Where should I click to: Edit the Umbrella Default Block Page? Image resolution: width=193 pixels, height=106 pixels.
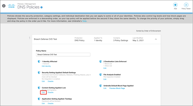pyautogui.click(x=105, y=88)
